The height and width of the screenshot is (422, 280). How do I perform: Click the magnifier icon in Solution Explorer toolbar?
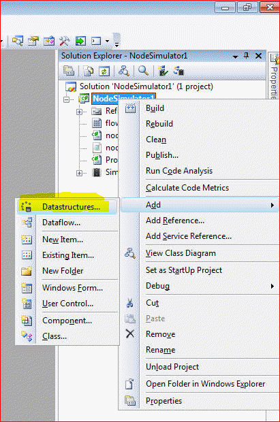pos(143,71)
